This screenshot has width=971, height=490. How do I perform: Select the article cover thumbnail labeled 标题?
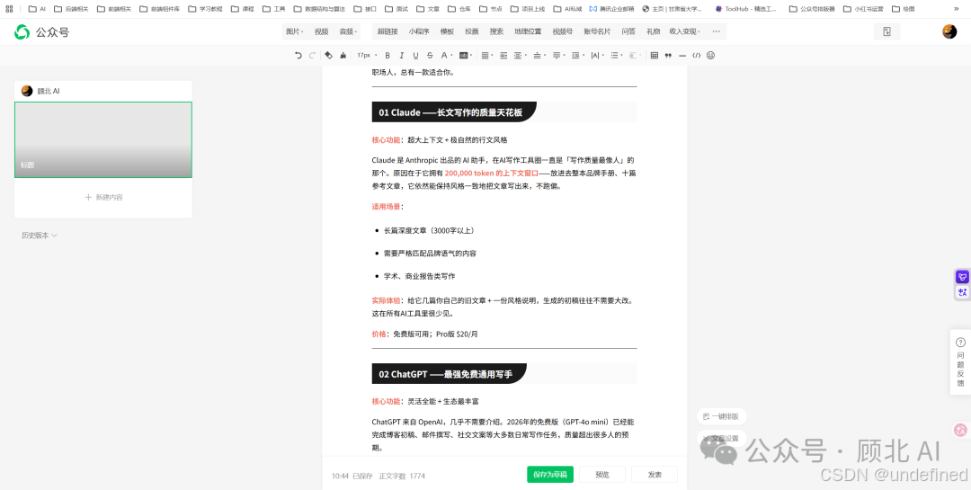coord(103,140)
